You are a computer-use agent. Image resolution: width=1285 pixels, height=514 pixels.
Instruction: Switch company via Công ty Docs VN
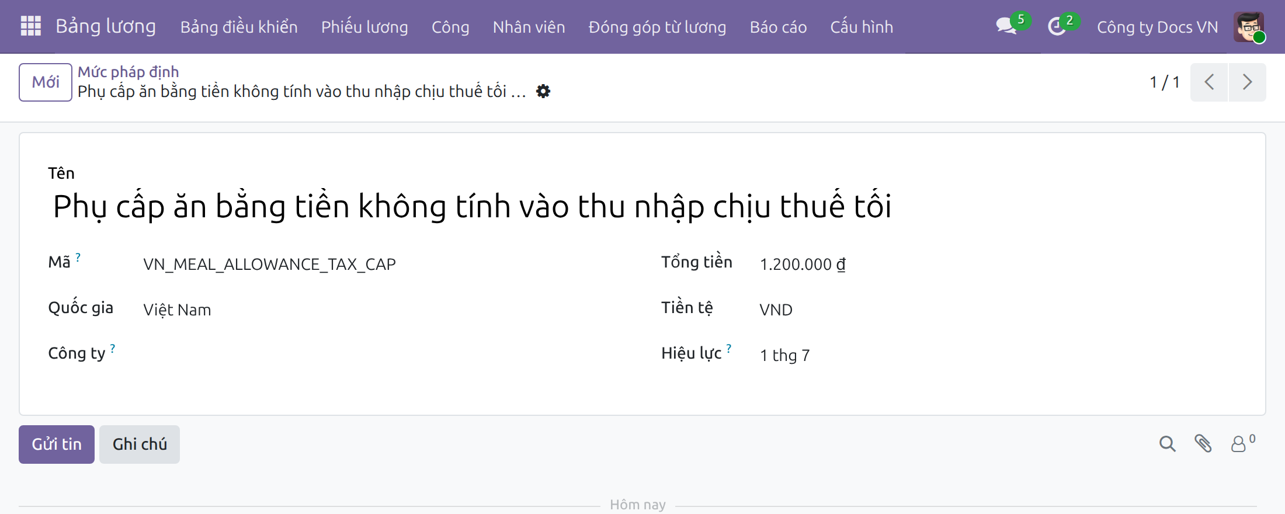click(x=1157, y=27)
